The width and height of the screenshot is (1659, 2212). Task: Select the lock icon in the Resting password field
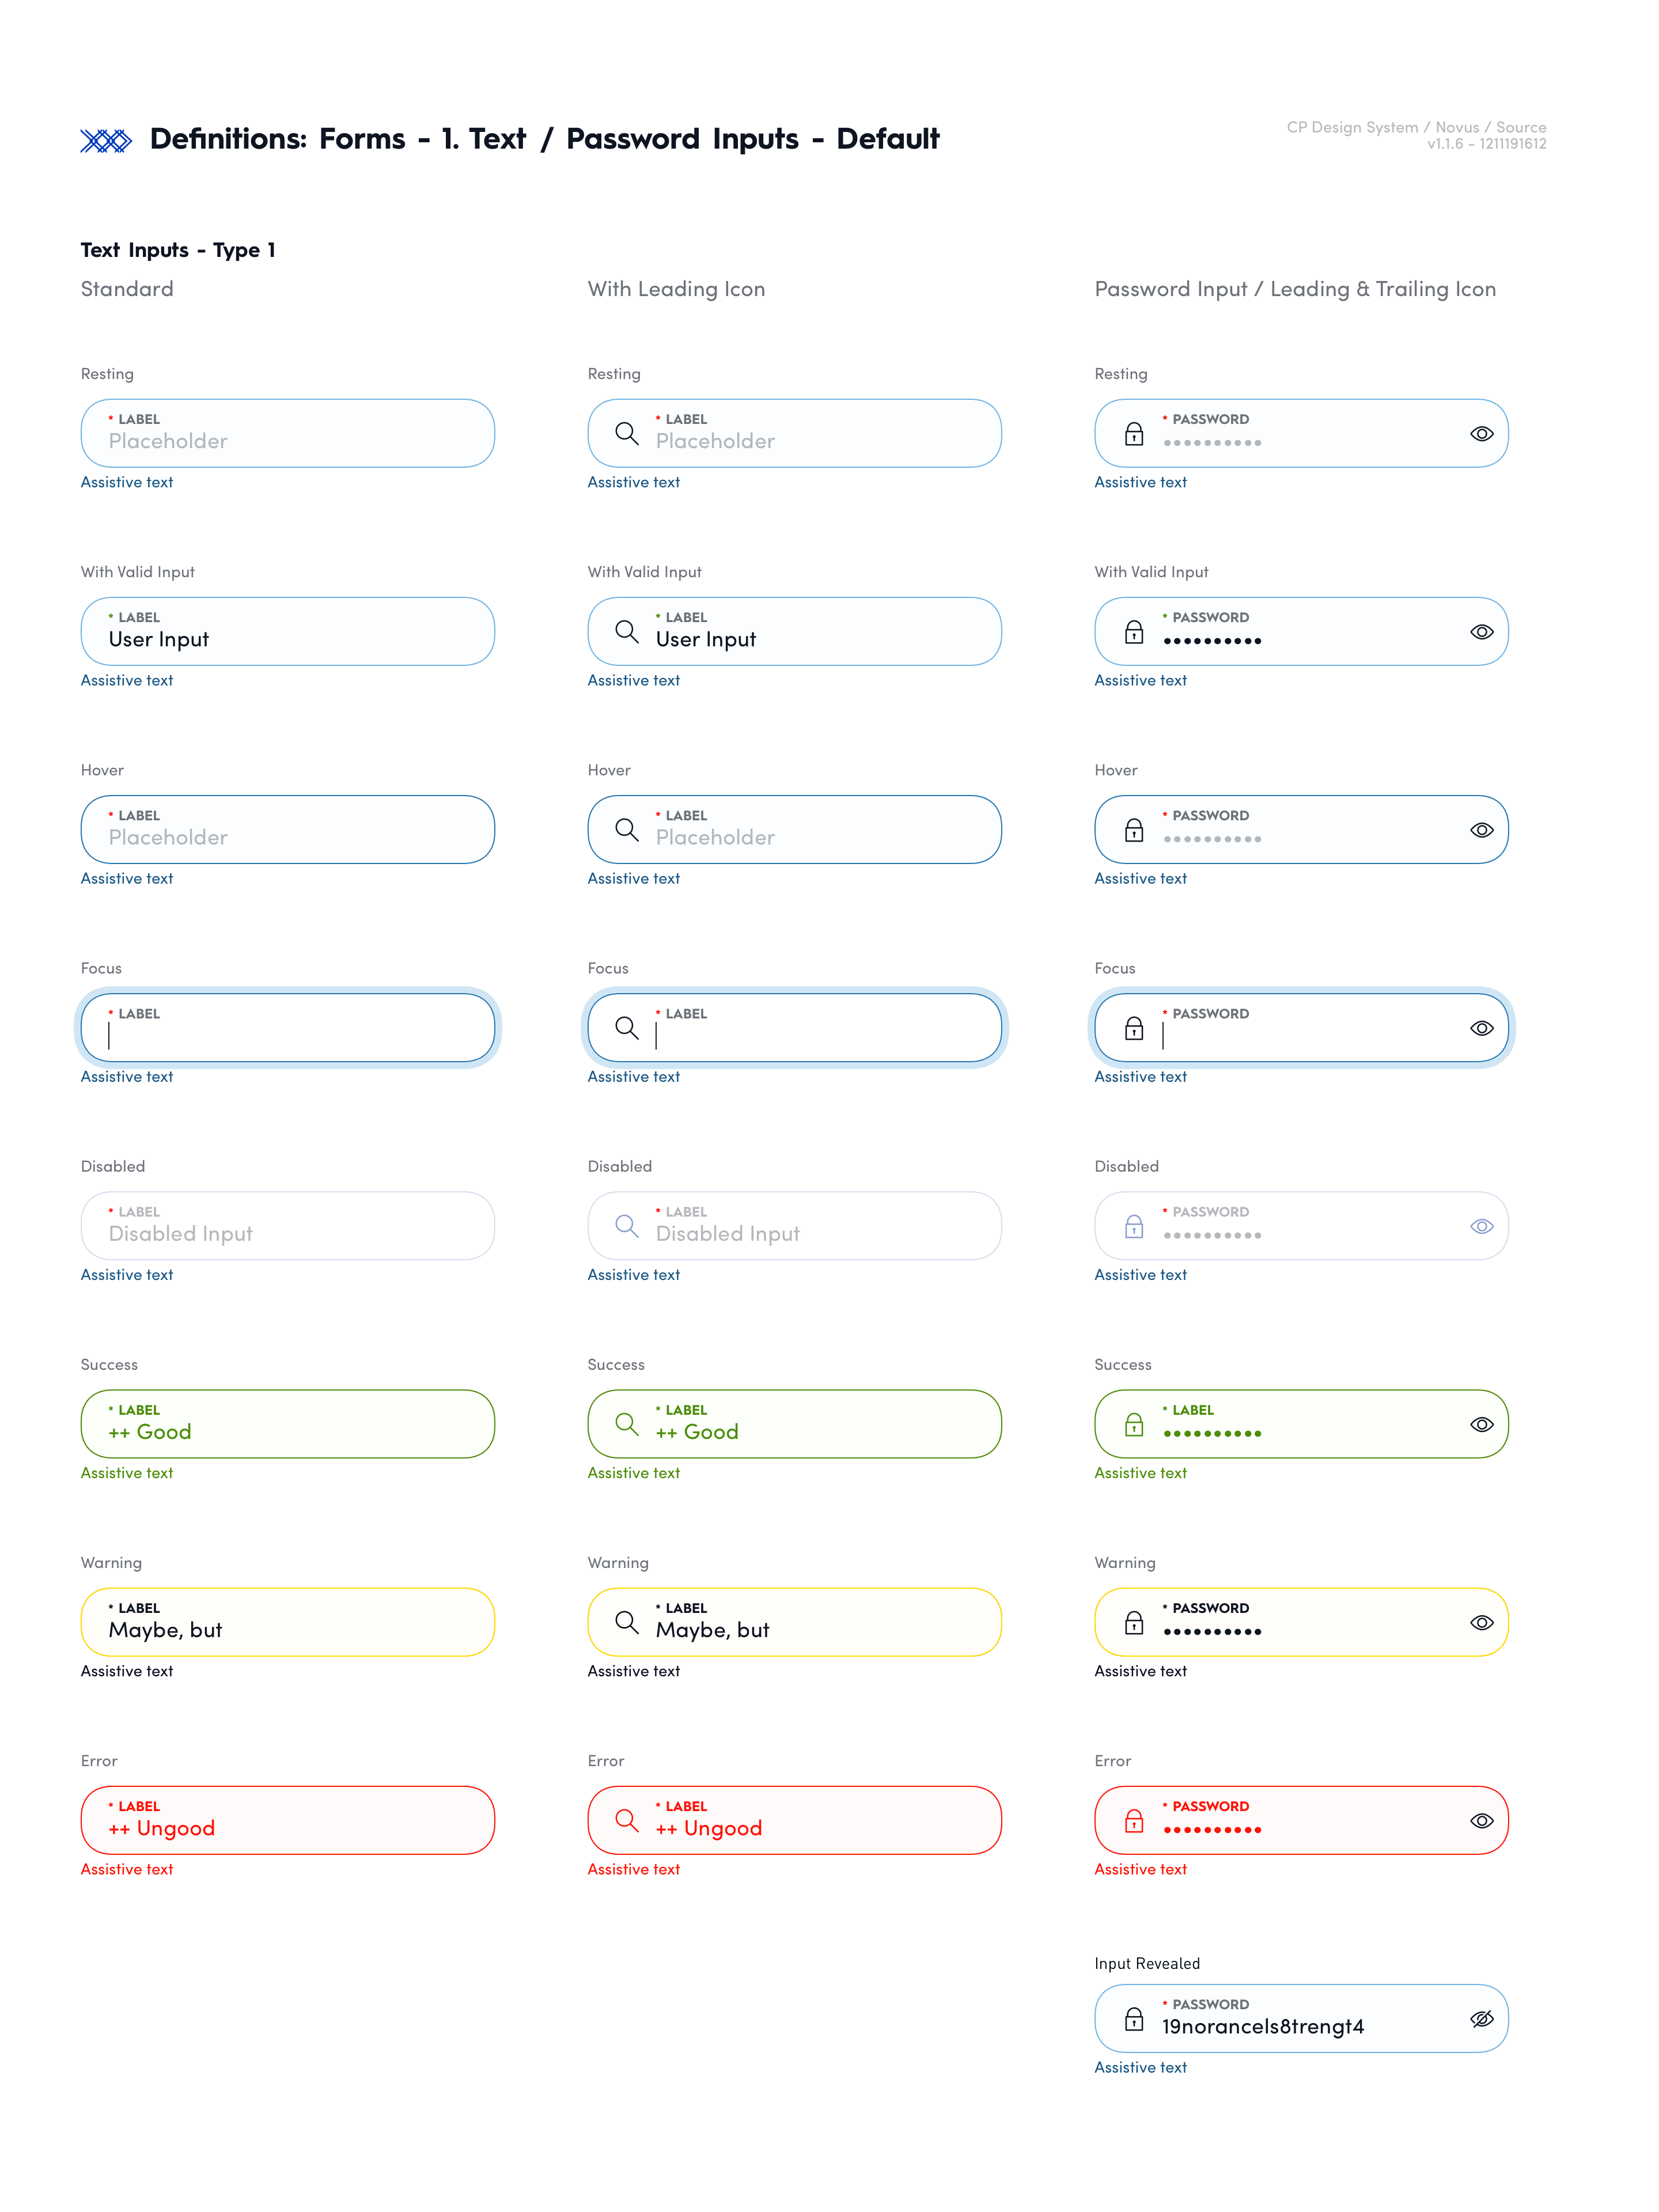point(1134,434)
